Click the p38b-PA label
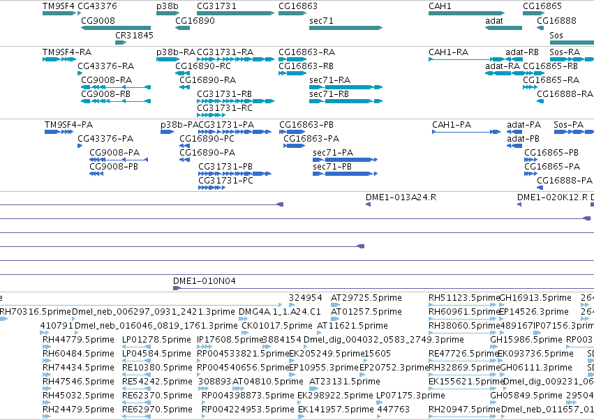This screenshot has height=420, width=594. point(179,125)
